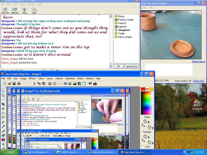Open the Layers menu
The image size is (207, 155).
pos(49,78)
